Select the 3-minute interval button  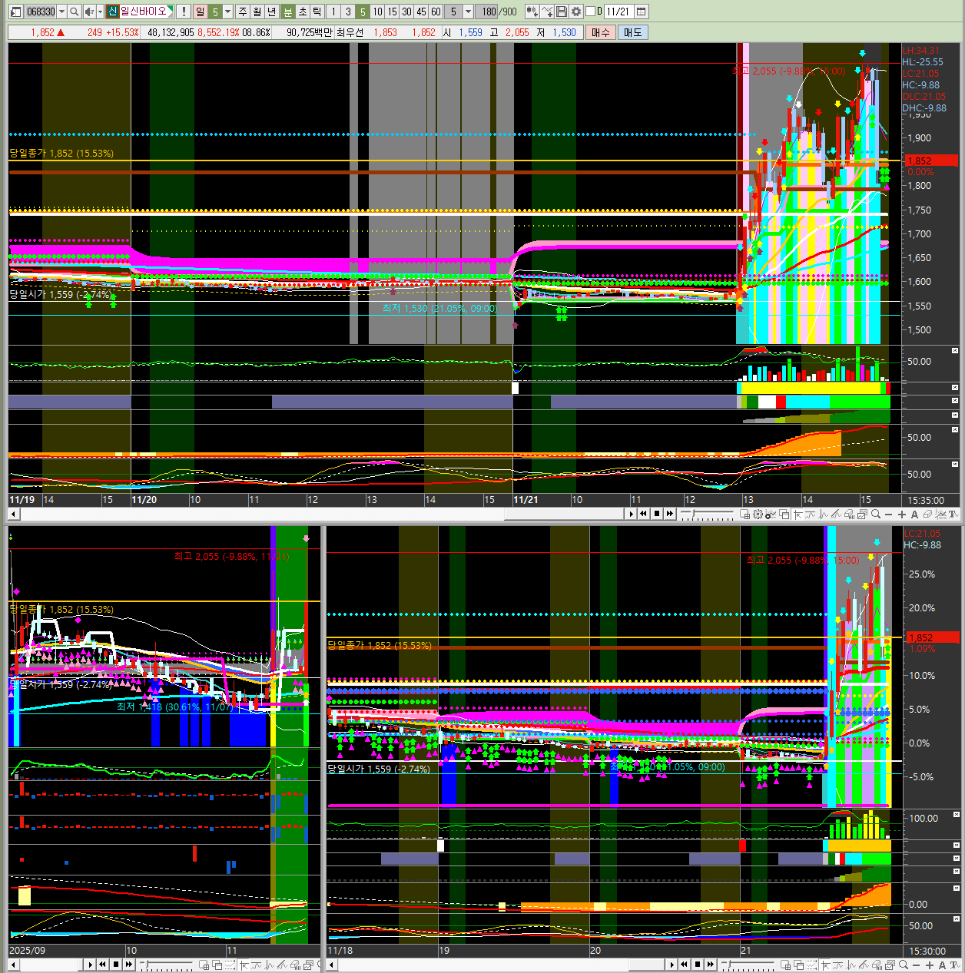point(348,12)
